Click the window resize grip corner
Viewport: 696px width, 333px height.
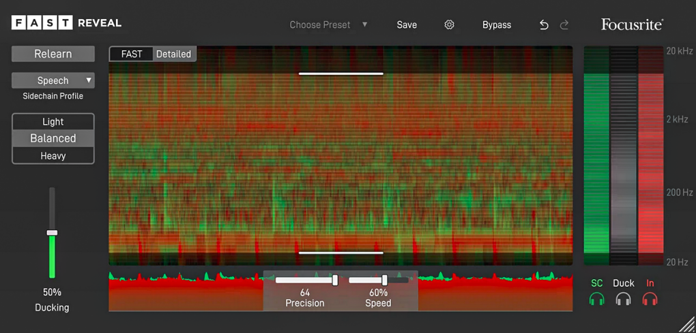coord(686,323)
